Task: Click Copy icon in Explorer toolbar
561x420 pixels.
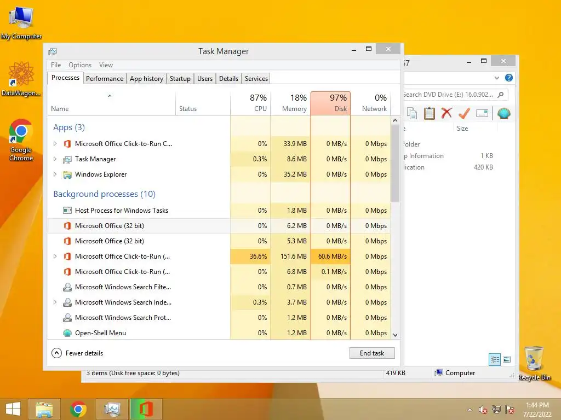Action: click(x=412, y=114)
